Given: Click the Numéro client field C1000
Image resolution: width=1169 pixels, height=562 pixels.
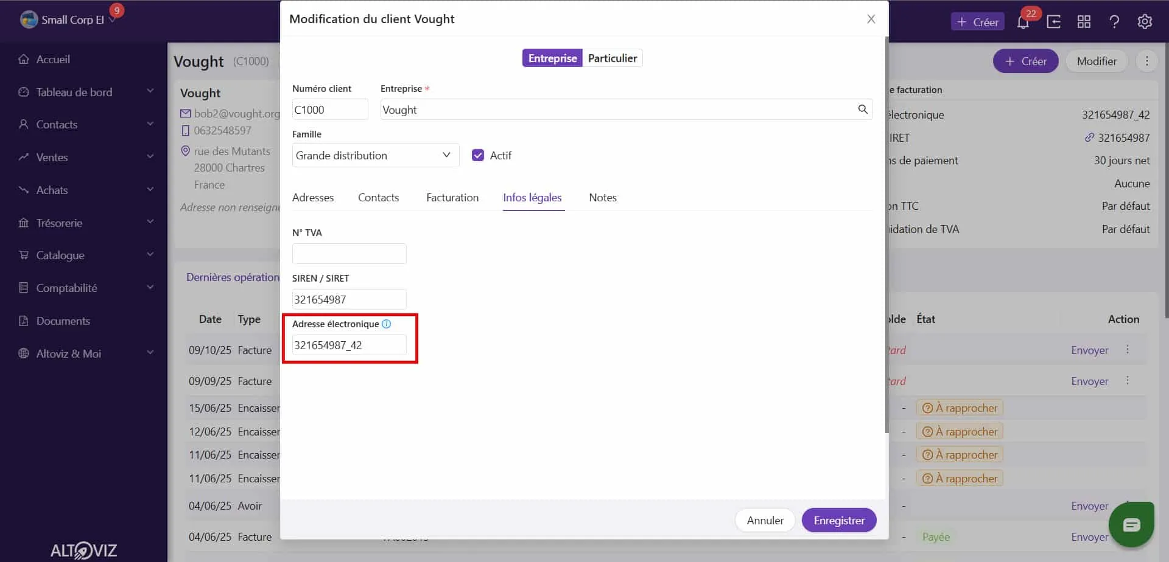Looking at the screenshot, I should point(330,109).
